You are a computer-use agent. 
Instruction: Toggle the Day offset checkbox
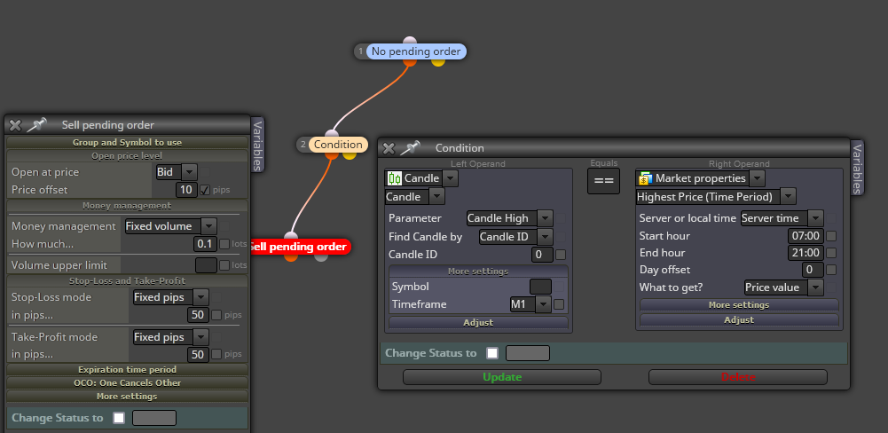tap(831, 270)
